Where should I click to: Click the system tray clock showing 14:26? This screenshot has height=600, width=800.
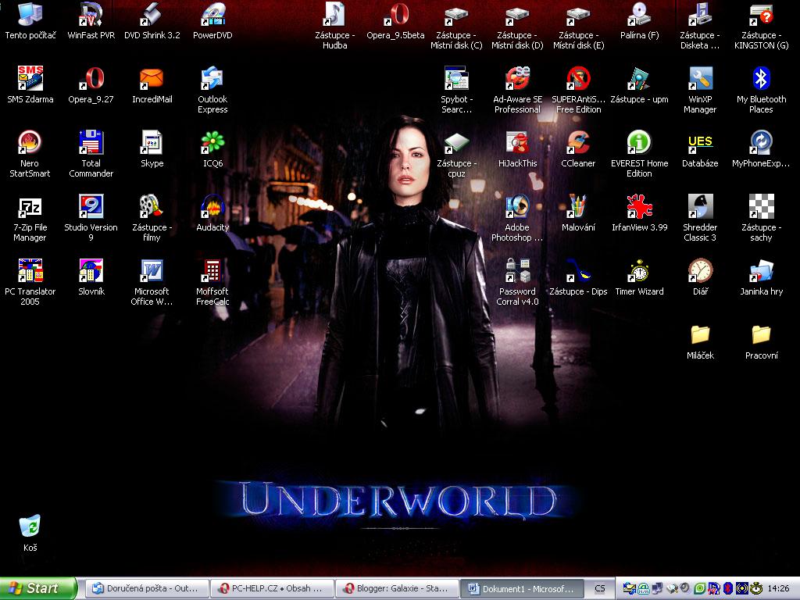point(778,588)
